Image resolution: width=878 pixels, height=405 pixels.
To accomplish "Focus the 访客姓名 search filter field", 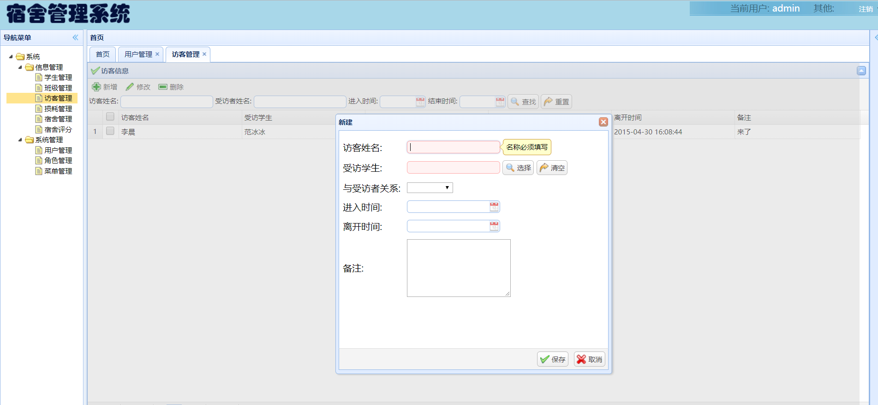I will [x=167, y=102].
